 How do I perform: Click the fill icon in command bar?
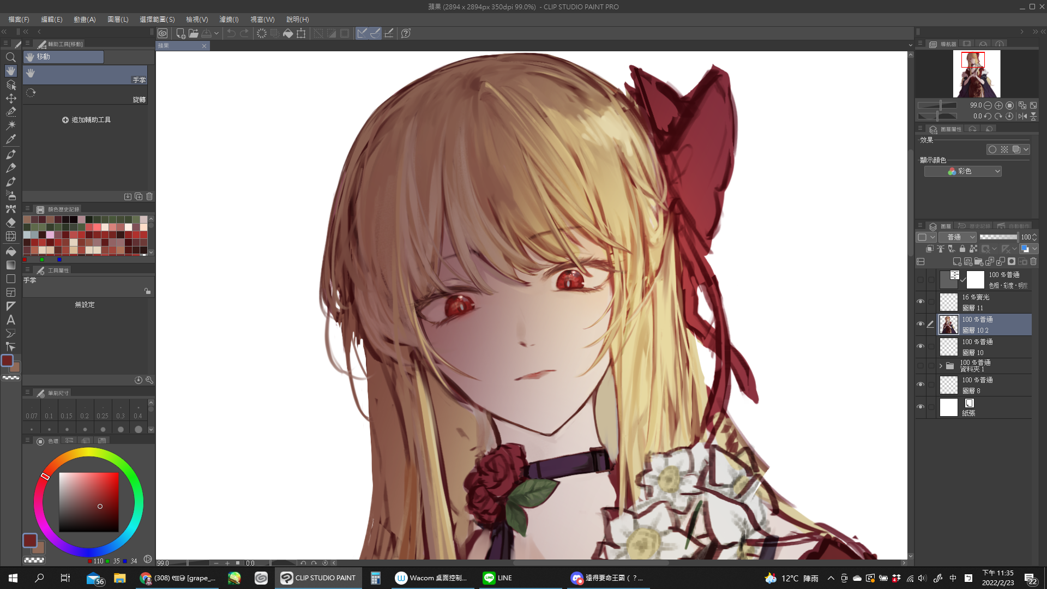click(x=288, y=33)
